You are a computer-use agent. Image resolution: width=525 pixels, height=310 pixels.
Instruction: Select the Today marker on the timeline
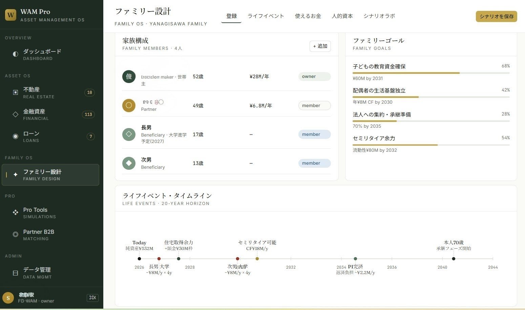coord(139,259)
